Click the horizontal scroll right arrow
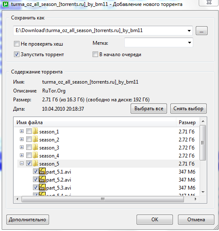This screenshot has width=219, height=231. click(196, 199)
